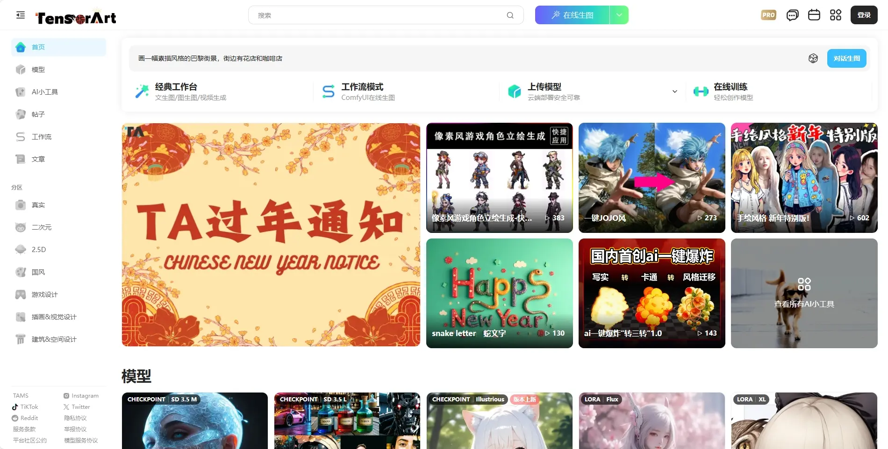
Task: Open the chat messages icon
Action: coord(792,15)
